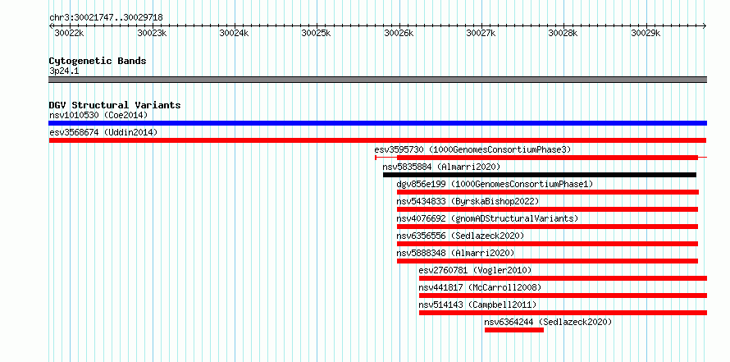Open nsv5434833 (ByrskaBishop2022) label
730x362 pixels.
pyautogui.click(x=468, y=201)
